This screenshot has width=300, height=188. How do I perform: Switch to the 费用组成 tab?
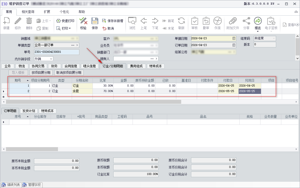click(x=136, y=66)
